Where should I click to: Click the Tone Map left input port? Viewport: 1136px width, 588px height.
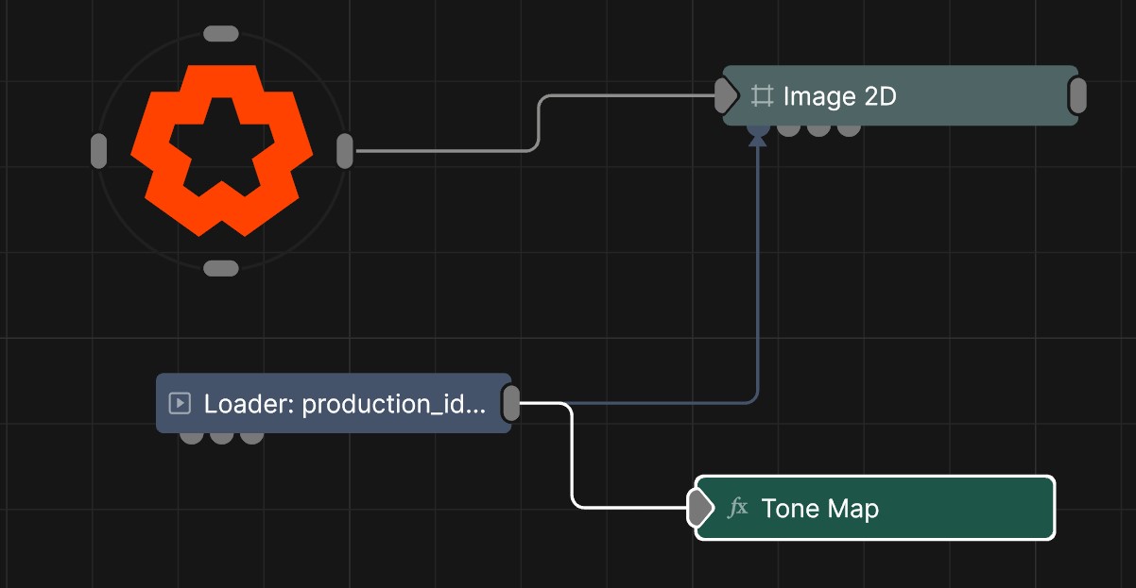(x=699, y=508)
